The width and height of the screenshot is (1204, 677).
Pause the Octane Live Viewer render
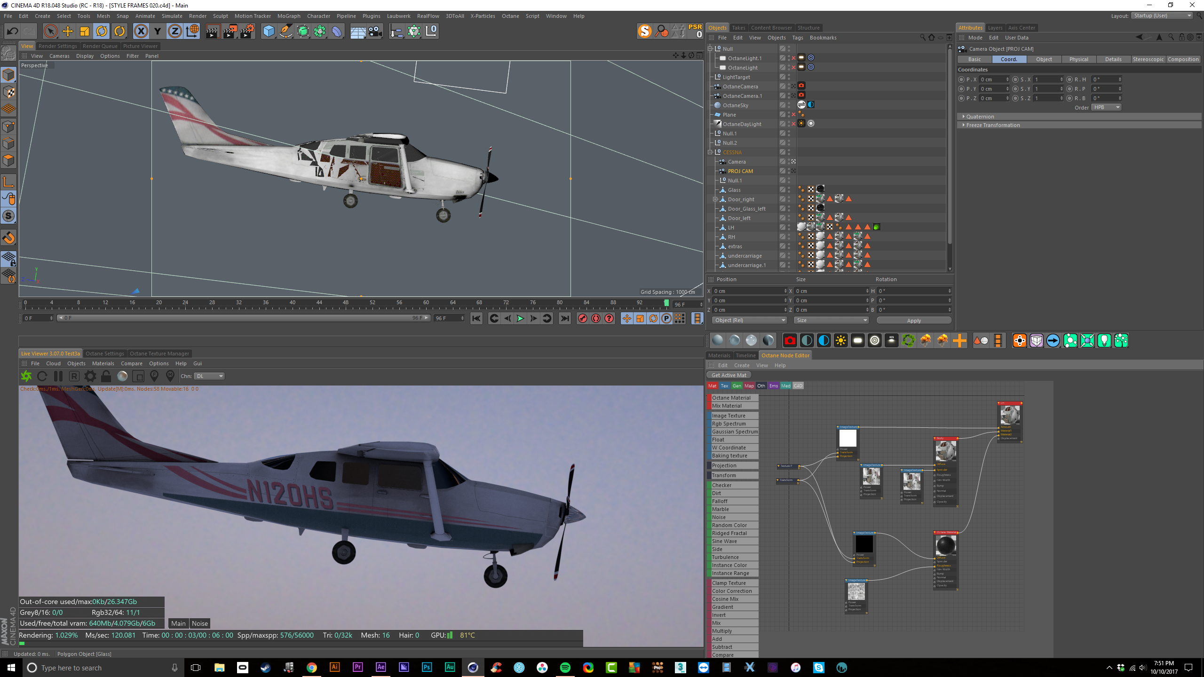tap(58, 376)
